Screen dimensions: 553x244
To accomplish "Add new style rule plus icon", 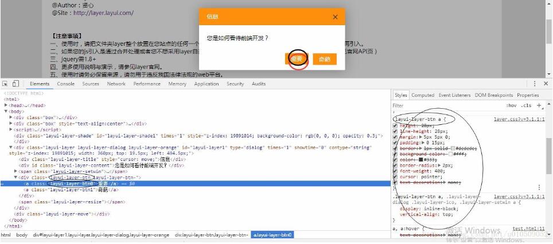I will click(539, 105).
